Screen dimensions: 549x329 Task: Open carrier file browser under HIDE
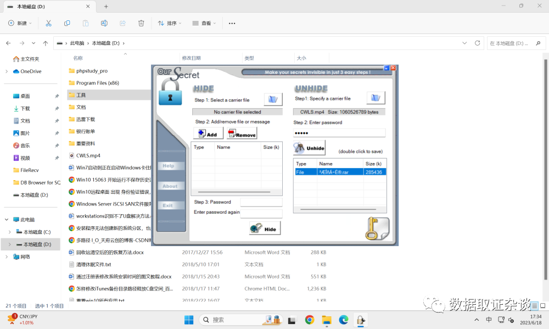[x=273, y=99]
